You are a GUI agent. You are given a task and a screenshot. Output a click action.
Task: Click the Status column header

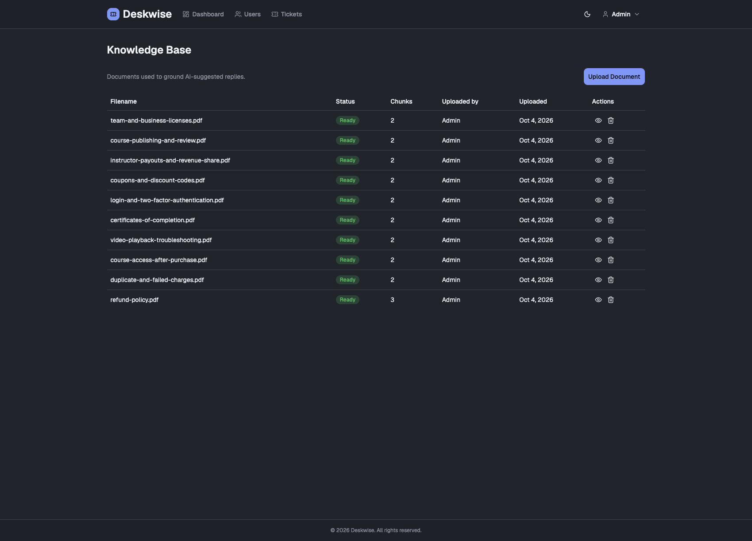(x=345, y=101)
